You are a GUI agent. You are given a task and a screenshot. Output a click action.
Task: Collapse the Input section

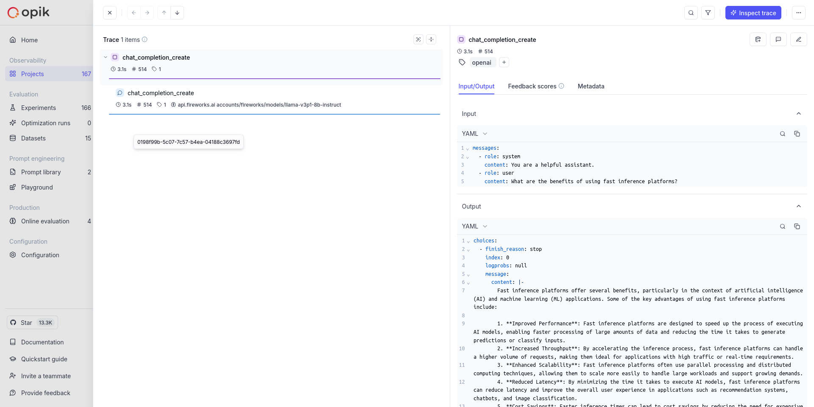[x=798, y=113]
